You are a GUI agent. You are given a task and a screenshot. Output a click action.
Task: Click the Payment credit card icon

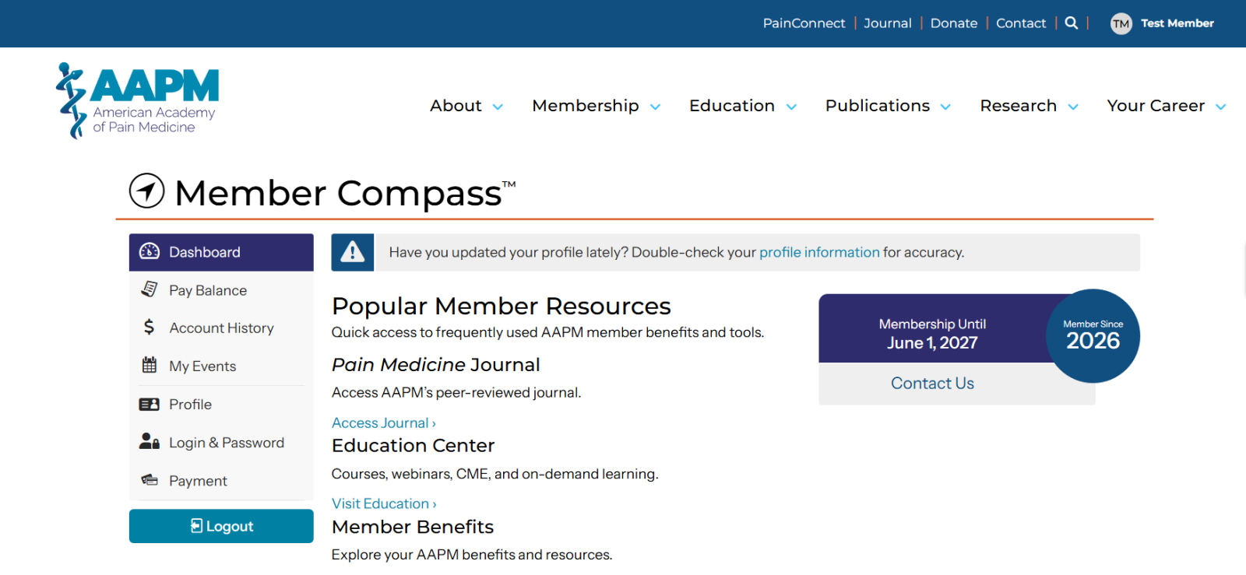[149, 480]
